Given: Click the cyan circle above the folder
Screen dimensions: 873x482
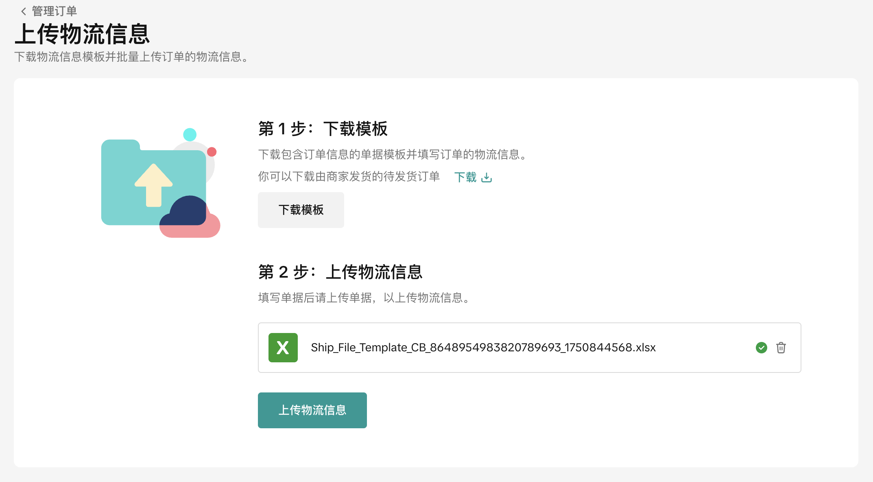Looking at the screenshot, I should coord(190,134).
